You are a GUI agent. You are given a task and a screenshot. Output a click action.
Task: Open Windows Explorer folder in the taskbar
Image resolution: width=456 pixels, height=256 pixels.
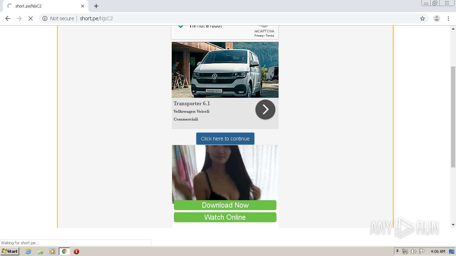pos(40,251)
